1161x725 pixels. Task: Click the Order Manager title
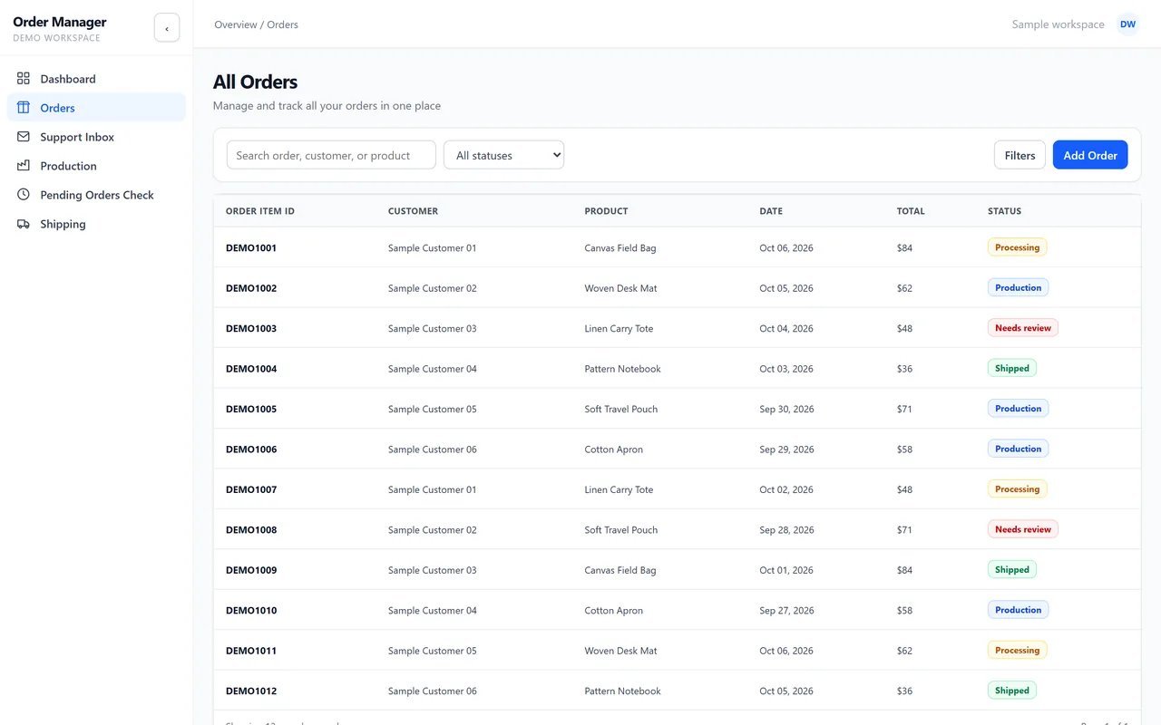coord(60,22)
